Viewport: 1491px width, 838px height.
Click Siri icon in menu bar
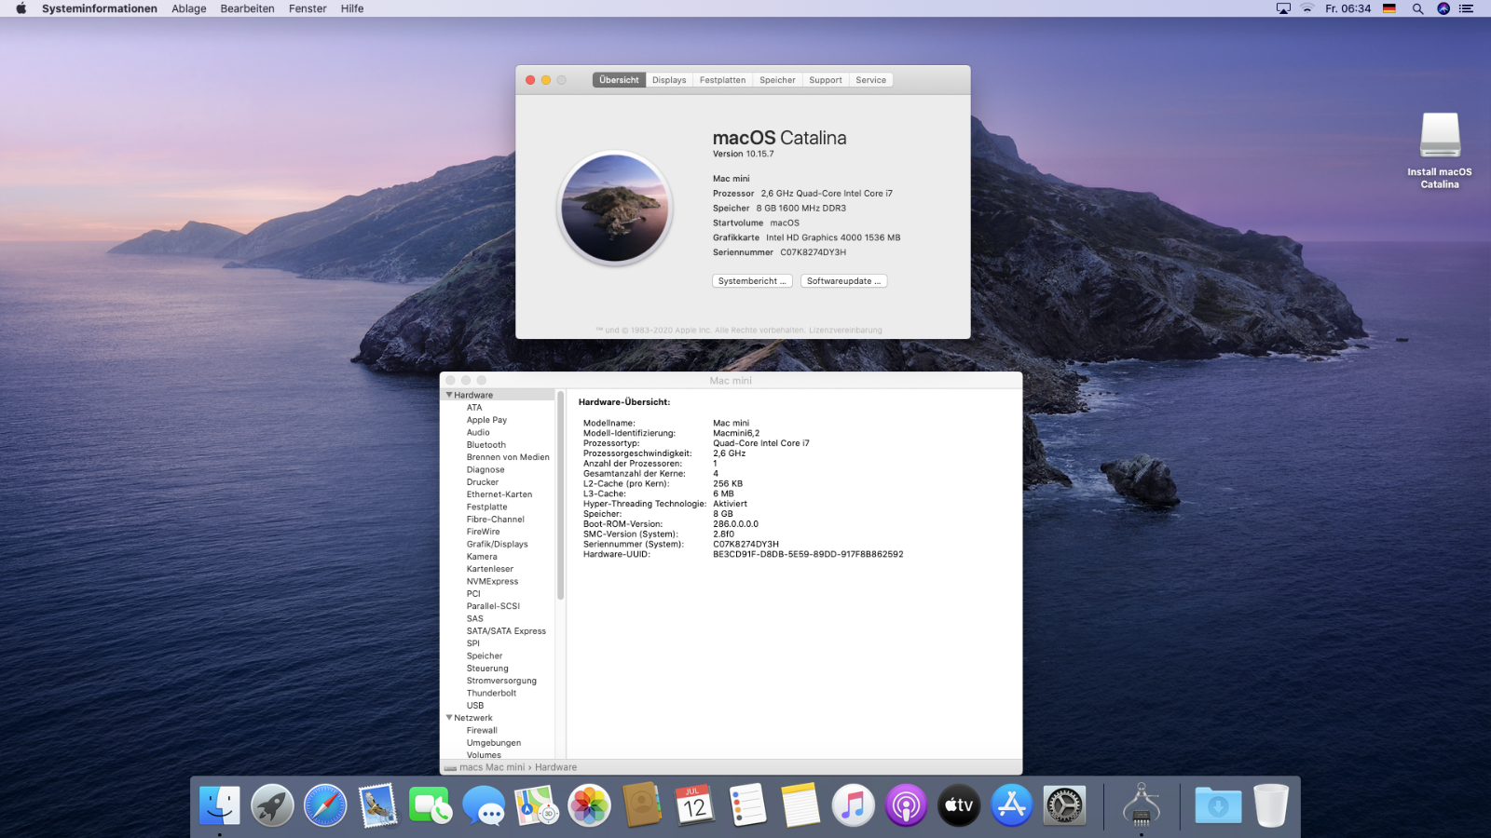[1443, 8]
